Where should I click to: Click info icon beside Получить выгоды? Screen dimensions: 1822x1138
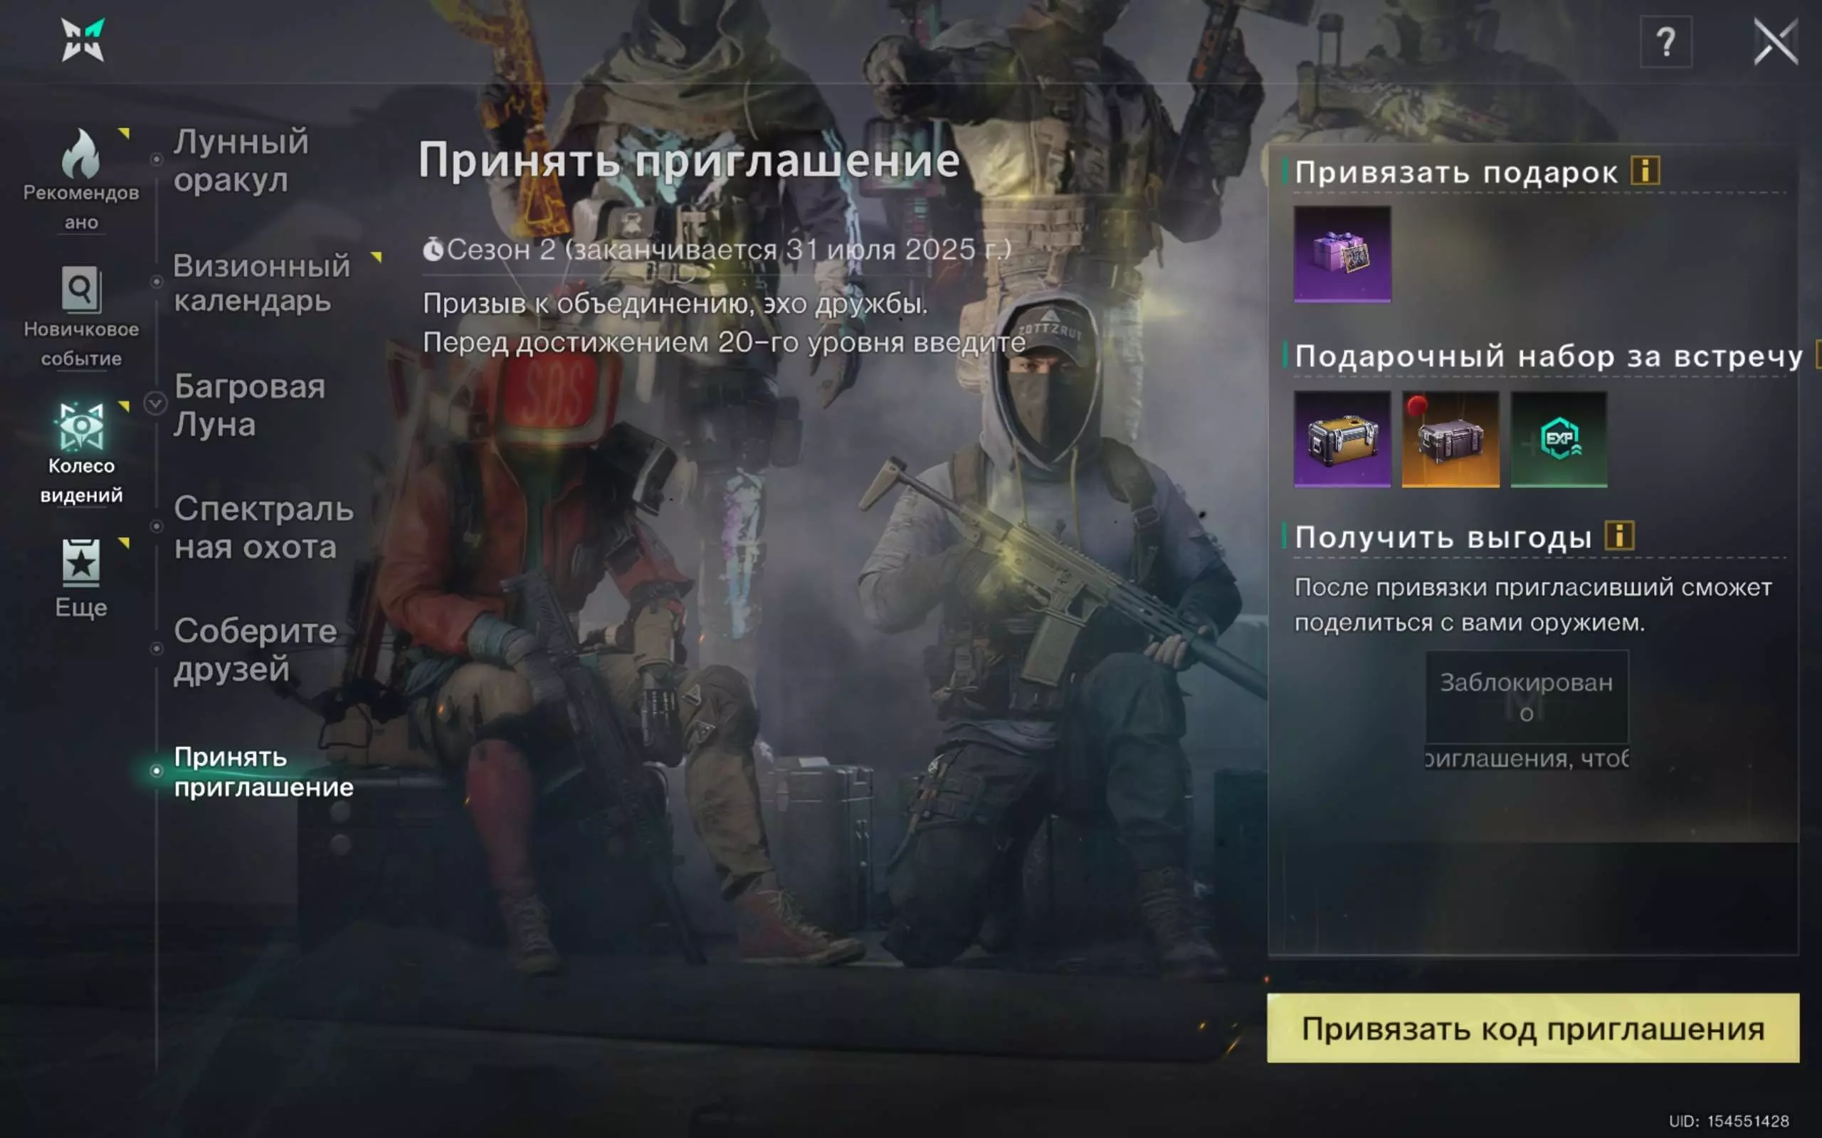coord(1618,536)
